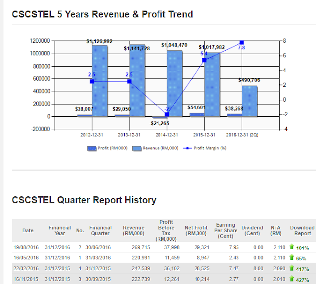Click the 2015 revenue bar $1,017,982
The image size is (316, 284).
coord(212,84)
